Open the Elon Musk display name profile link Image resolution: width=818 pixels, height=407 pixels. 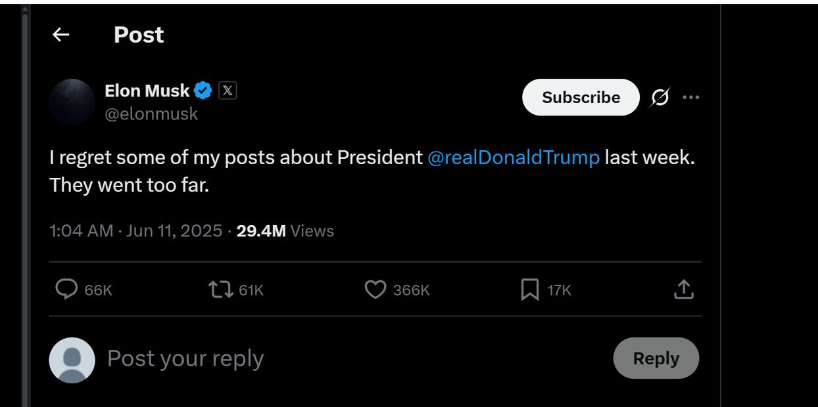tap(147, 91)
